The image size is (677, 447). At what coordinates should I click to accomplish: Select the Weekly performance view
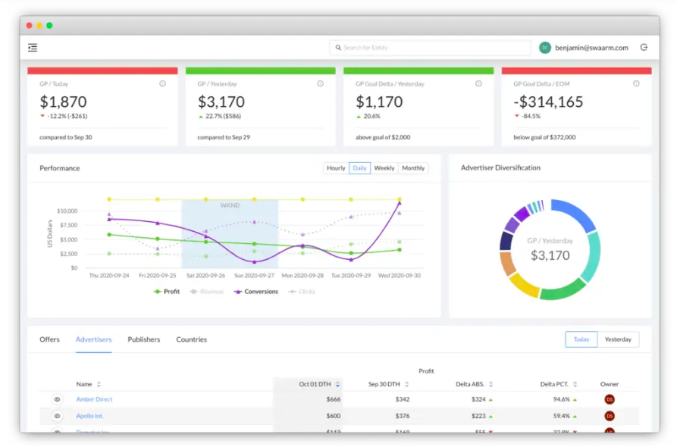[x=384, y=168]
